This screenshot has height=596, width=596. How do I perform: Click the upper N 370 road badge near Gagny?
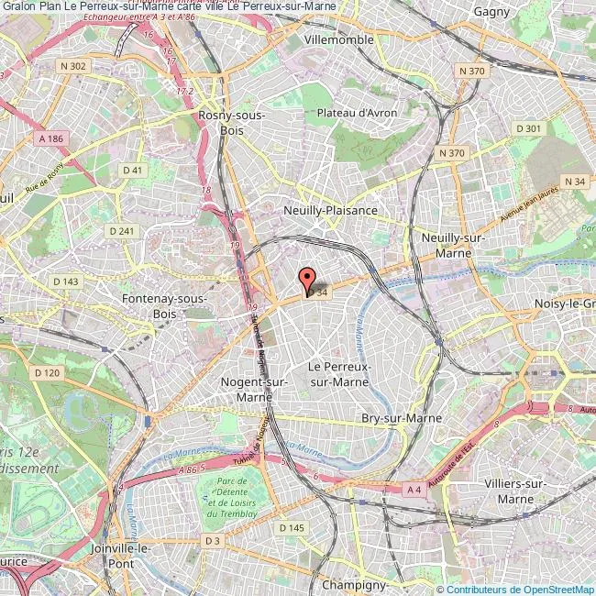coord(471,72)
